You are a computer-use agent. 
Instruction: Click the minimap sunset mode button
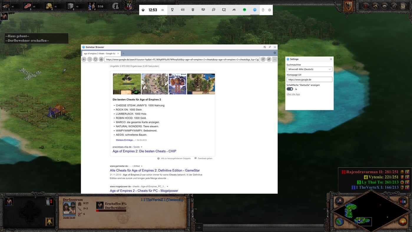point(403,221)
